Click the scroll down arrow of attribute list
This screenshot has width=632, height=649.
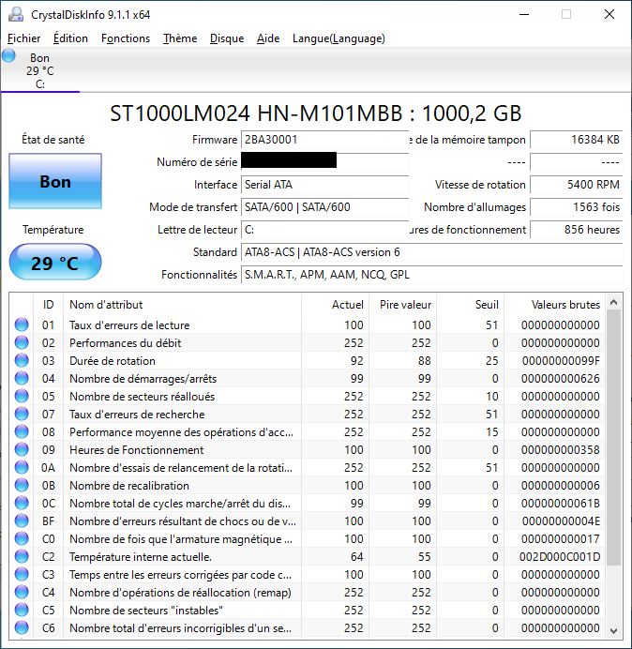pos(614,630)
